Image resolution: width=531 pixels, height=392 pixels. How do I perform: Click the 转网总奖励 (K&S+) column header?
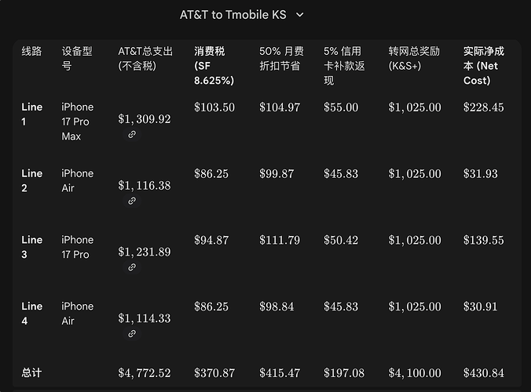click(x=415, y=58)
